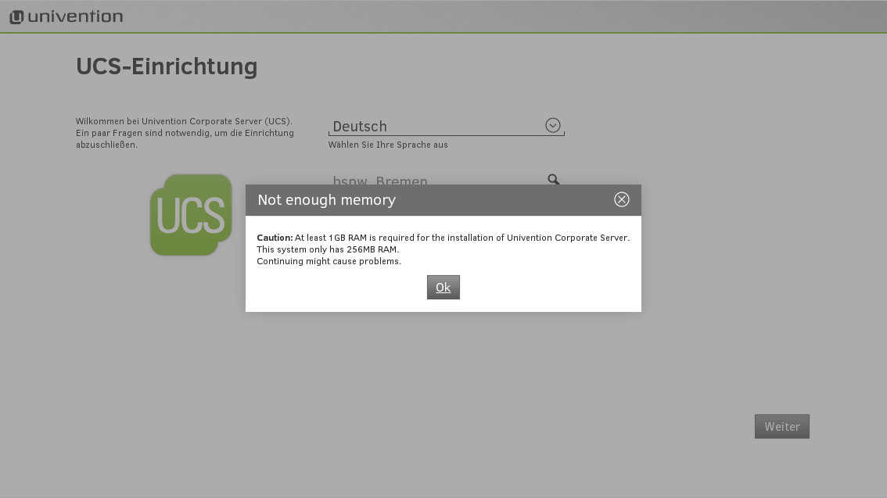The height and width of the screenshot is (498, 887).
Task: Click the city search magnifier icon
Action: [x=553, y=180]
